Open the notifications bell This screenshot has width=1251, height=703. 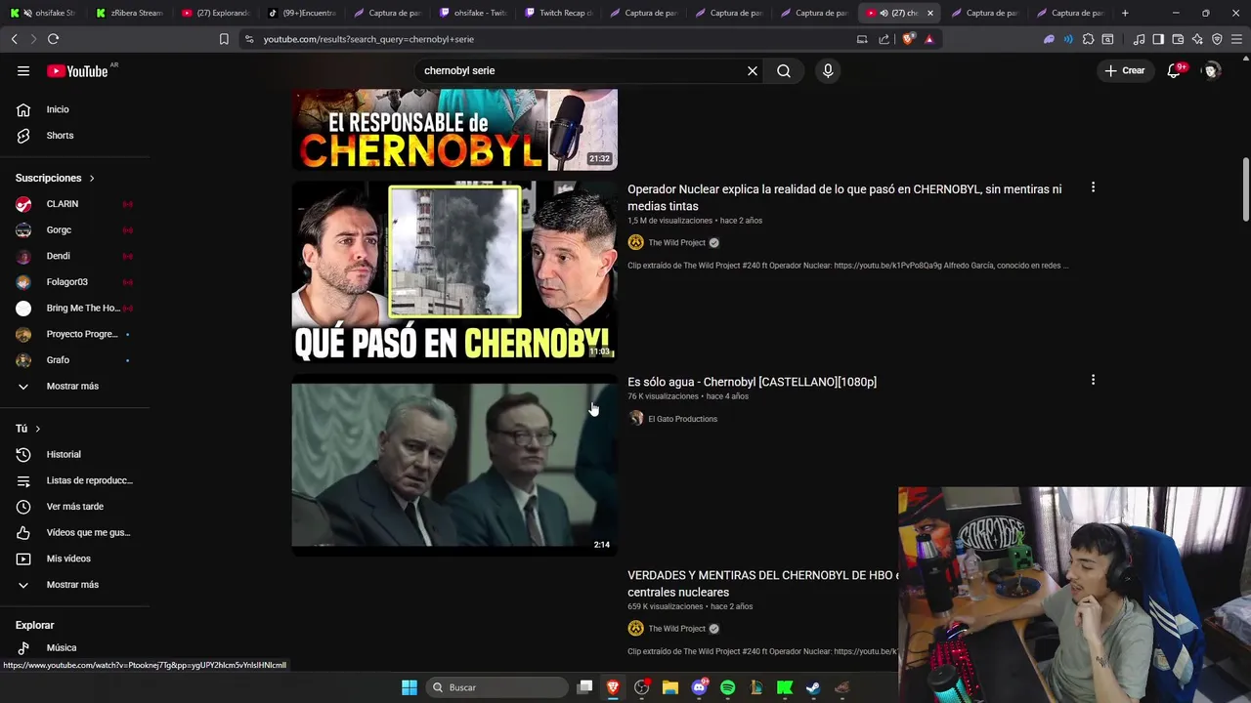1175,70
